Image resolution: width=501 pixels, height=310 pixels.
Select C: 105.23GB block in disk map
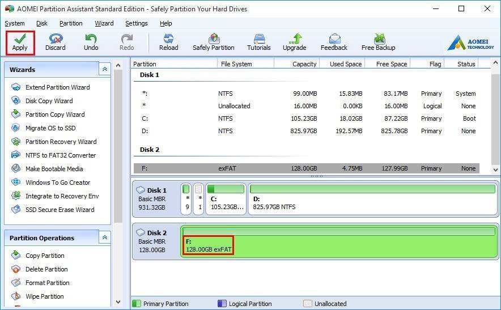pos(226,199)
